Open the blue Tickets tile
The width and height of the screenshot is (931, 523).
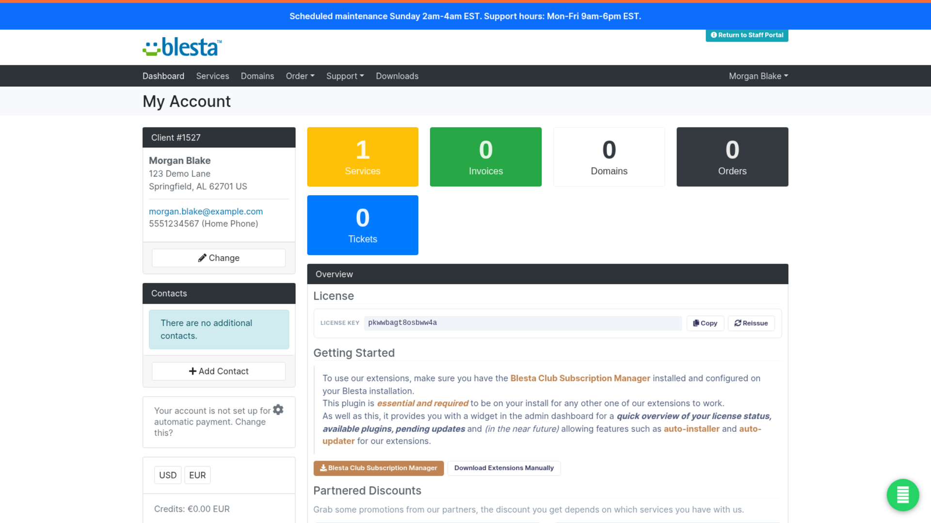pos(363,225)
